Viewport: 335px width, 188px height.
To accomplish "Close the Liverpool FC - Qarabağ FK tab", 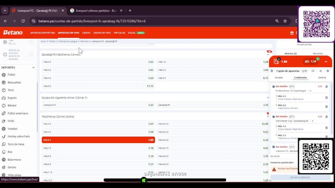I will click(x=63, y=11).
